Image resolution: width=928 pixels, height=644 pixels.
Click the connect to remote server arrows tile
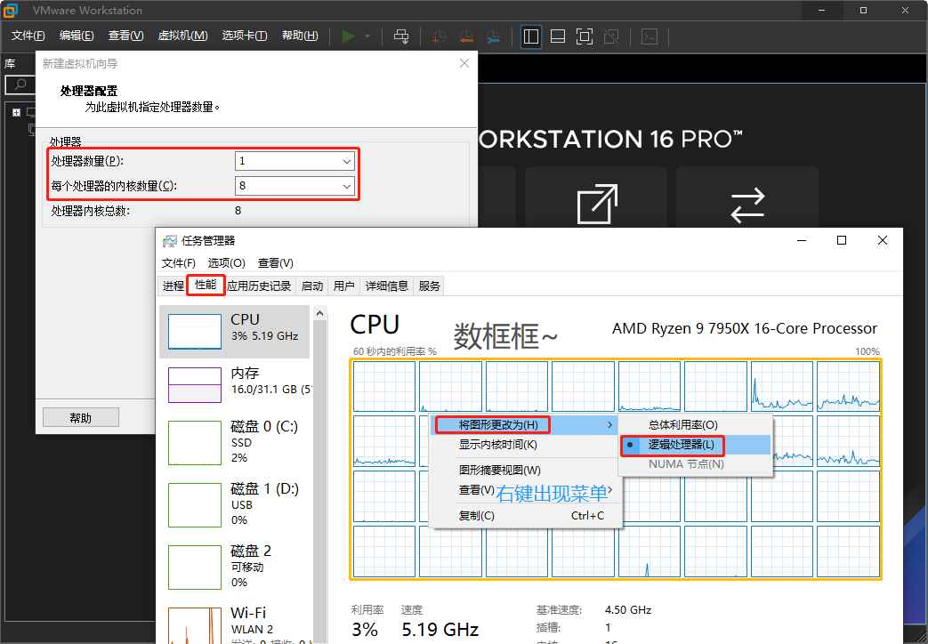coord(747,205)
